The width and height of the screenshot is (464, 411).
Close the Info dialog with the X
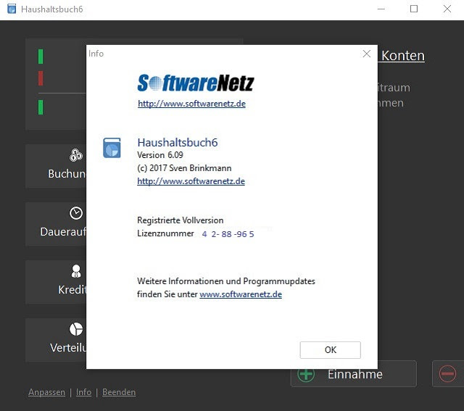pos(367,54)
